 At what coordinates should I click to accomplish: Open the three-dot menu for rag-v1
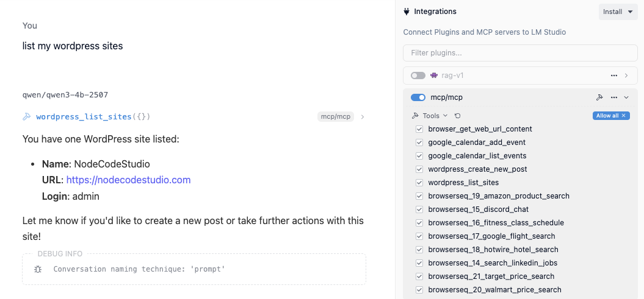pyautogui.click(x=614, y=76)
